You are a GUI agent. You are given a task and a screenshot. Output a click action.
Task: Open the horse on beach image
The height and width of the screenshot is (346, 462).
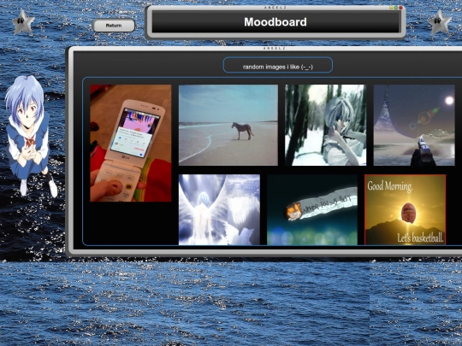coord(228,125)
